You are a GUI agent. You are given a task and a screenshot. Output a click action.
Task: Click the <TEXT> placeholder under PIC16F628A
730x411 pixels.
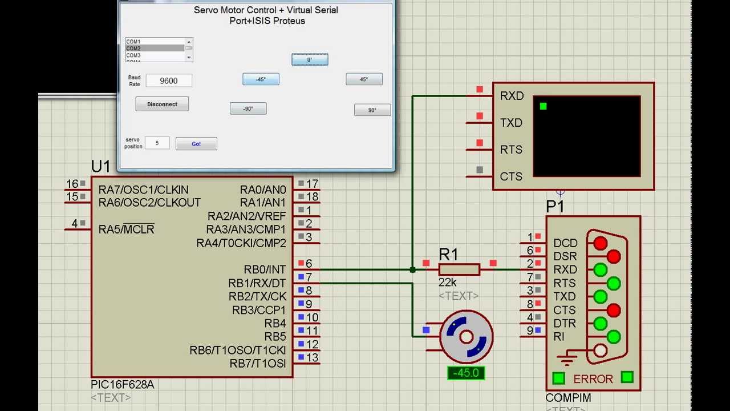(111, 398)
